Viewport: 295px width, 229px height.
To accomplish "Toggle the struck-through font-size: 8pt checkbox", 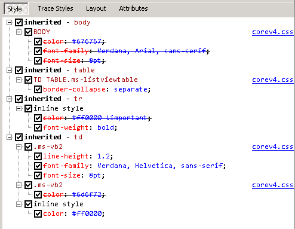I will (38, 60).
